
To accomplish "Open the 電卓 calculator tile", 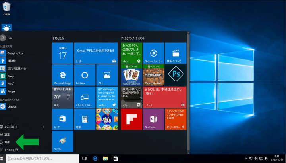I will point(85,119).
